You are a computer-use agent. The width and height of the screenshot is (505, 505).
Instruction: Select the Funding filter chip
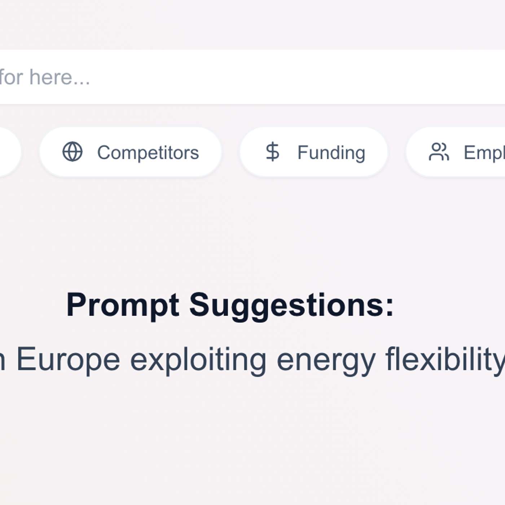(313, 152)
